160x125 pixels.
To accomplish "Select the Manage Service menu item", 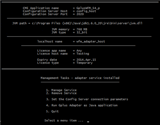I will pos(61,90).
